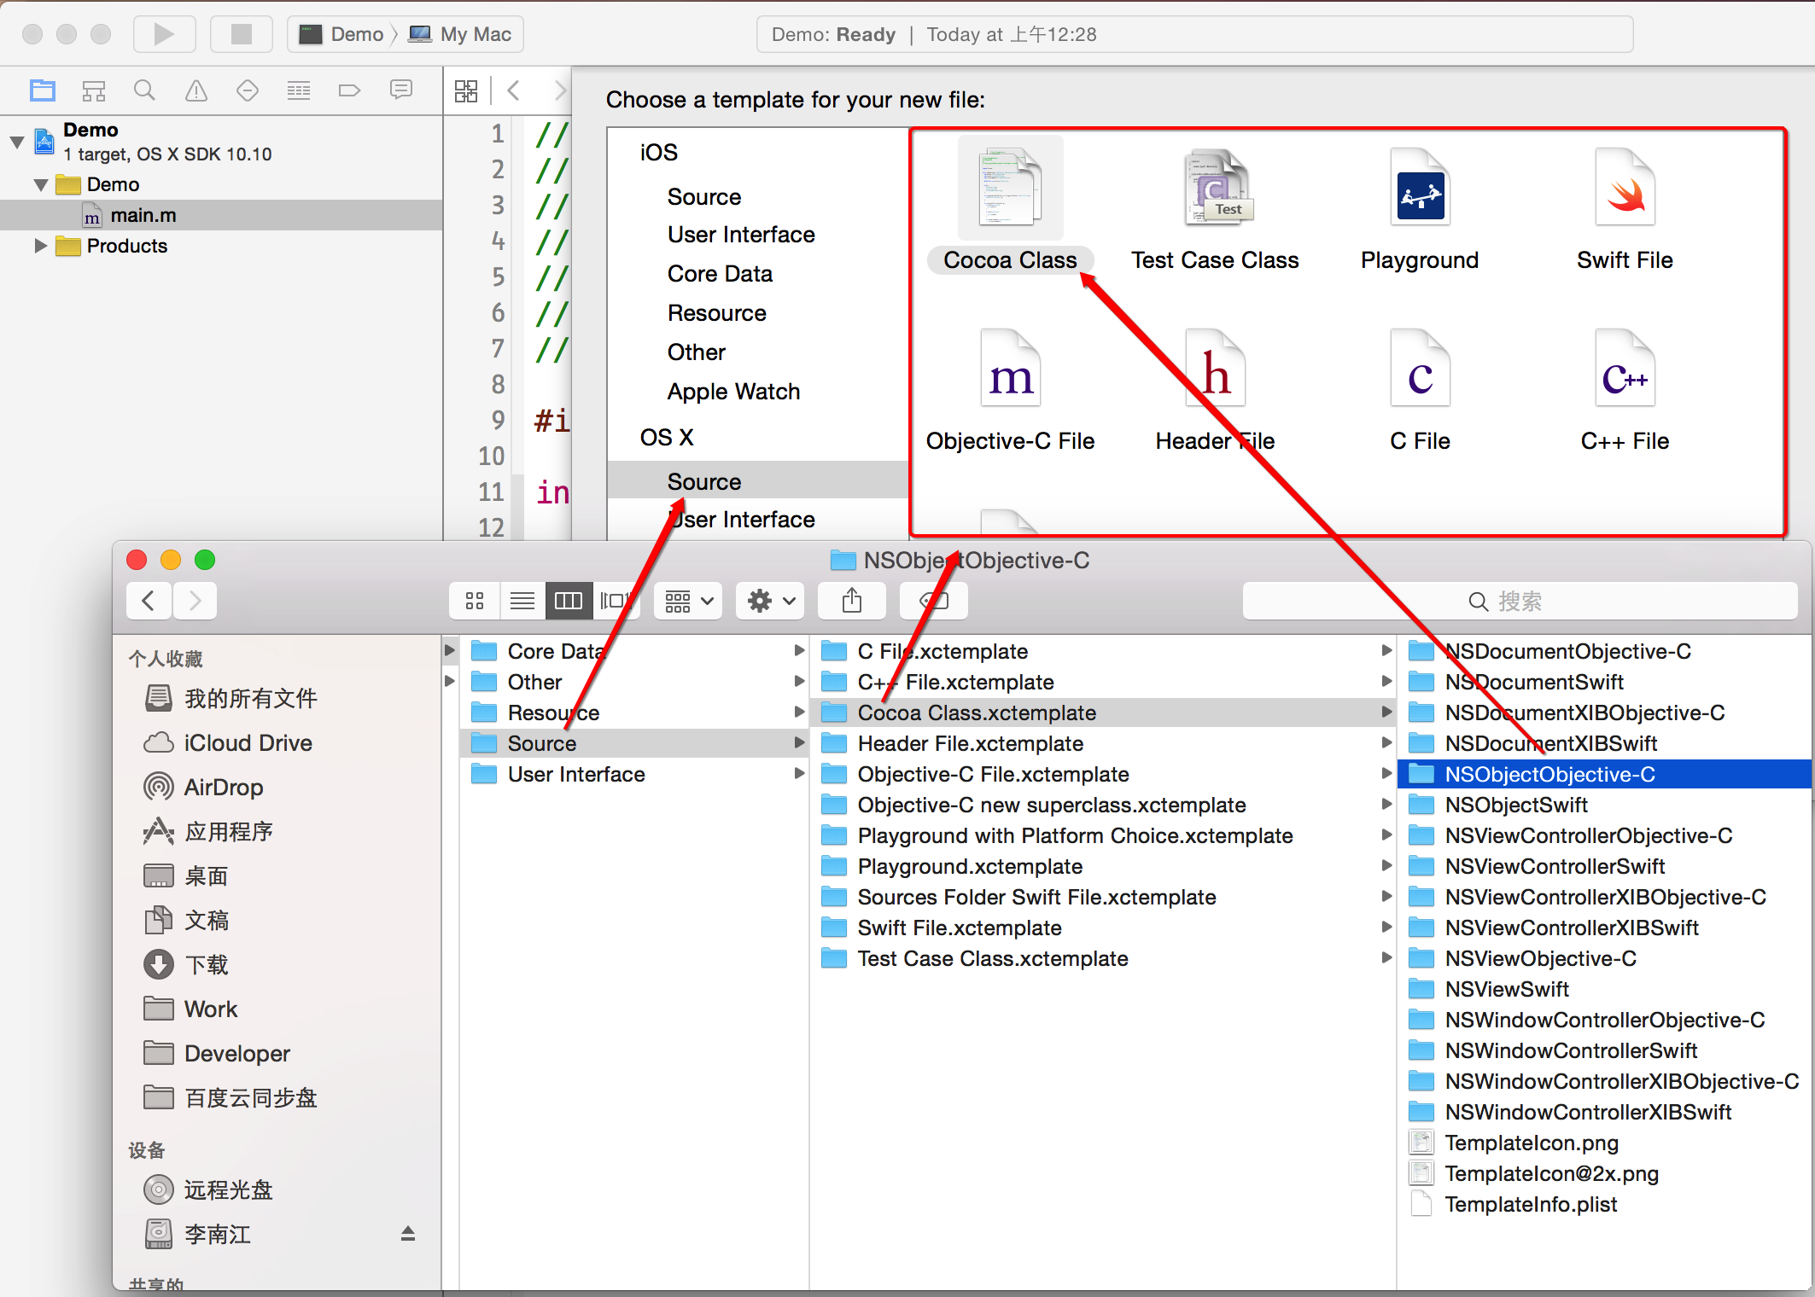1815x1297 pixels.
Task: Select iOS Source template category
Action: (704, 197)
